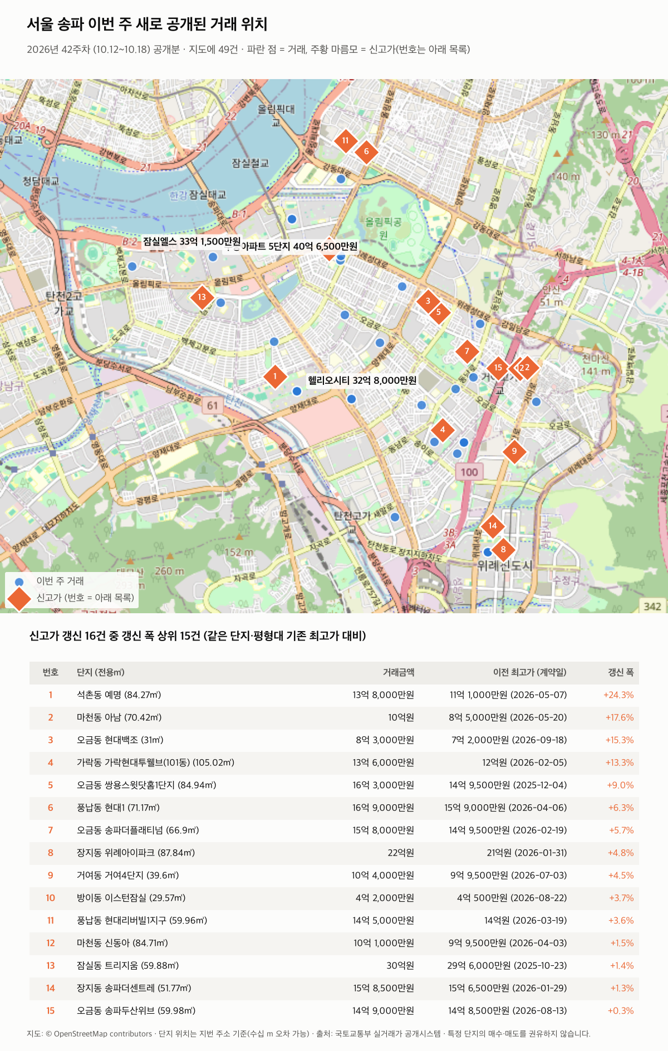Click the 이전 최고가 (계약일) column header

tap(530, 672)
